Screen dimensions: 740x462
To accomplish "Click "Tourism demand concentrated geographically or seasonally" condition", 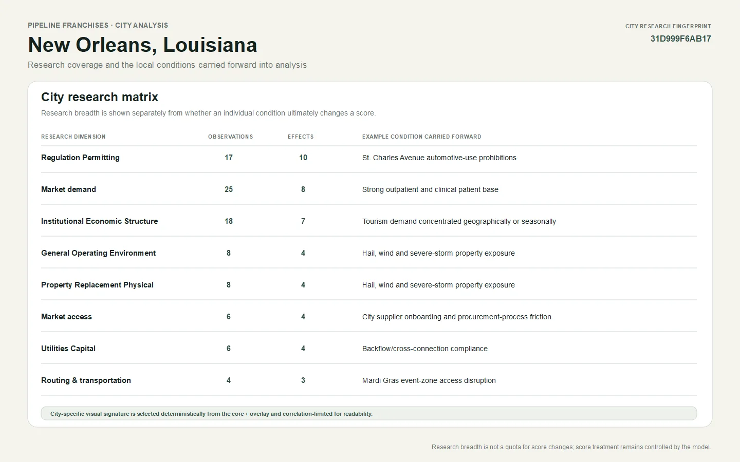I will (x=459, y=221).
